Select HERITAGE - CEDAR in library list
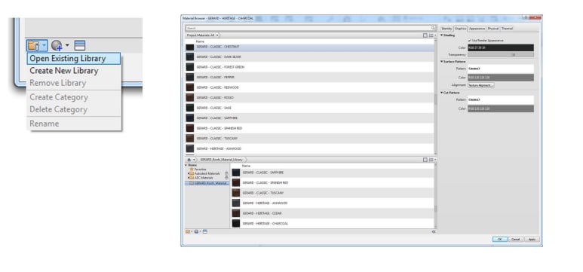Viewport: 583px width, 272px height. [x=333, y=213]
